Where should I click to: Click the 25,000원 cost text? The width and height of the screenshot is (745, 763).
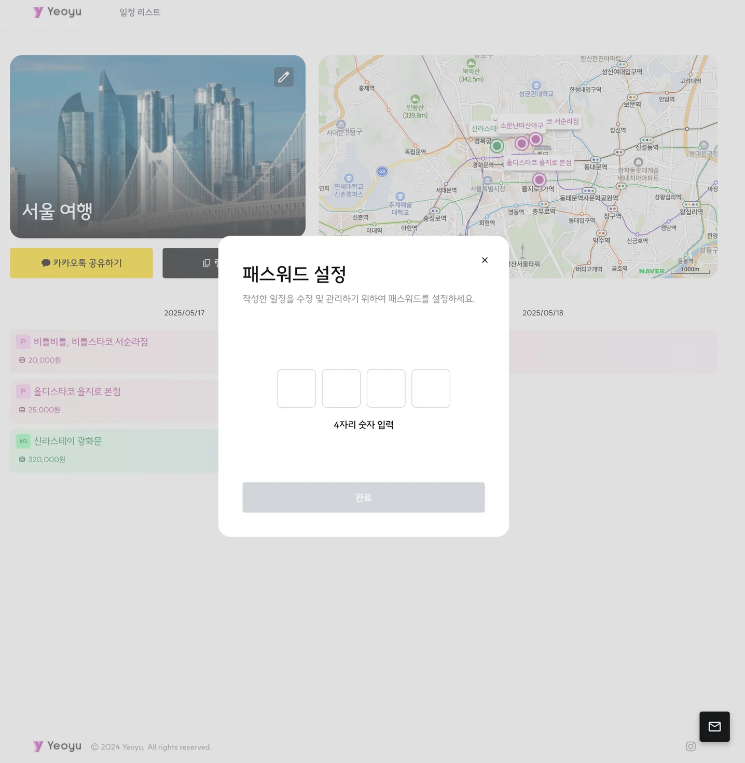(44, 410)
